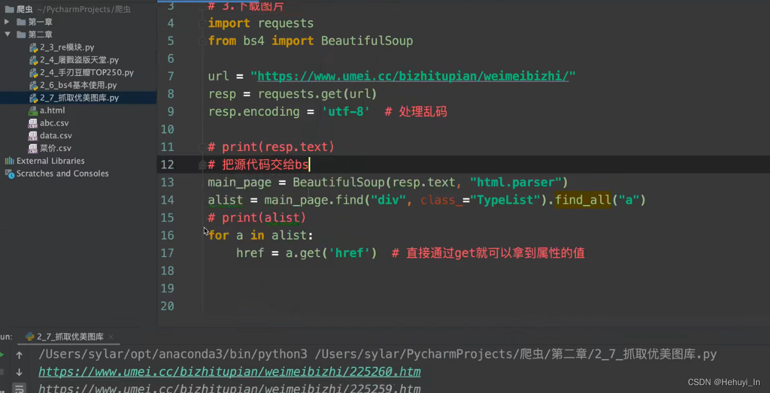Click a.get('href') on line 17
Image resolution: width=770 pixels, height=393 pixels.
click(x=331, y=253)
